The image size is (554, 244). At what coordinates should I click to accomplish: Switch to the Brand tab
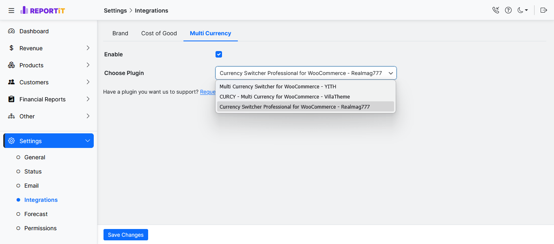[120, 33]
